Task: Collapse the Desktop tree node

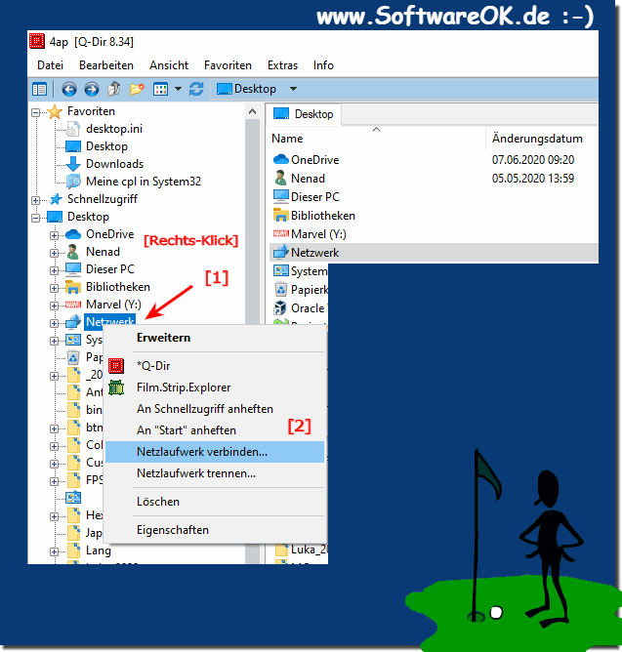Action: coord(36,218)
